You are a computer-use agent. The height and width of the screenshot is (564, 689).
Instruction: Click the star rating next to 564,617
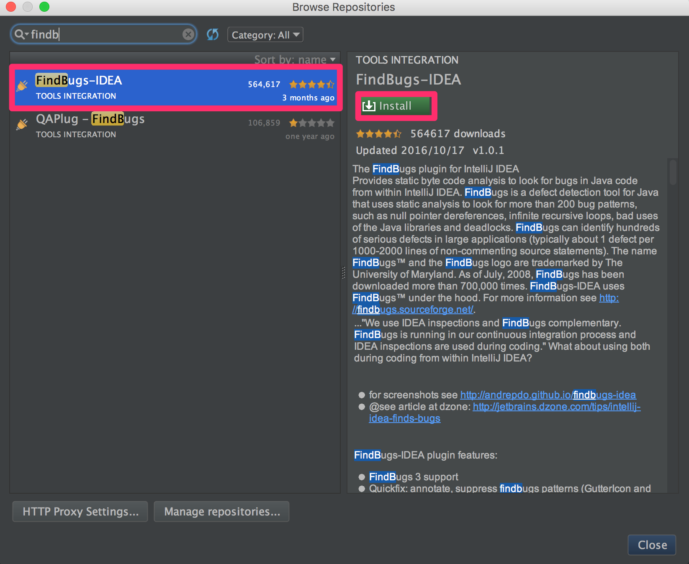tap(311, 84)
